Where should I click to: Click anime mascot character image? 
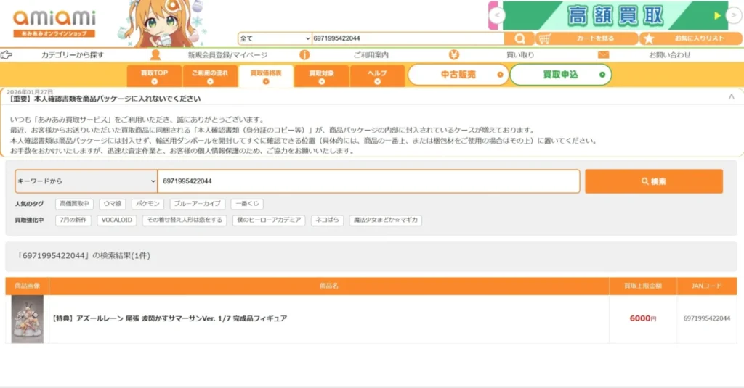coord(161,23)
